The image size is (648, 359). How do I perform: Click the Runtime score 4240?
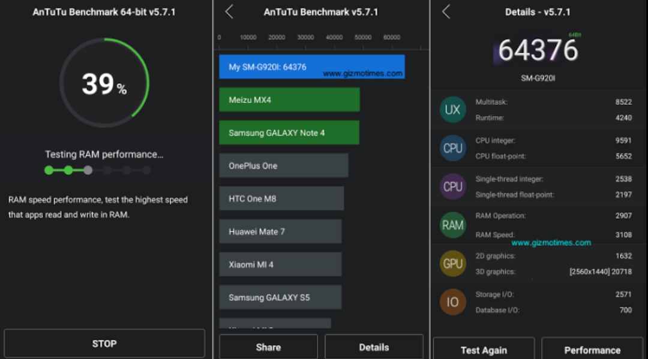point(623,117)
